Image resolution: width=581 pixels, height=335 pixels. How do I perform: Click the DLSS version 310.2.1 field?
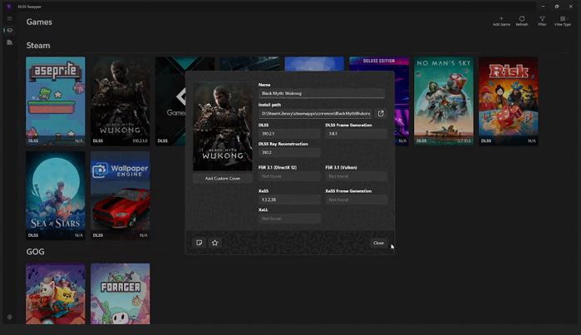point(289,133)
